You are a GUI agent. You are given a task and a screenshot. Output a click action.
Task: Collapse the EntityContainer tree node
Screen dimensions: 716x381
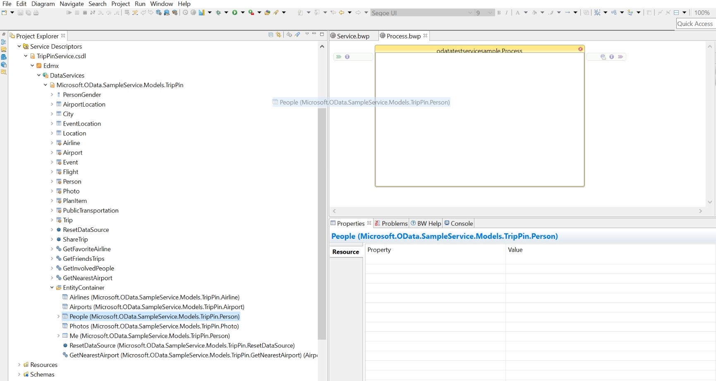[x=52, y=288]
